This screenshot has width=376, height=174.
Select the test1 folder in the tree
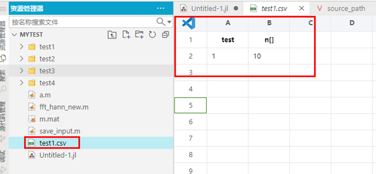coord(91,47)
